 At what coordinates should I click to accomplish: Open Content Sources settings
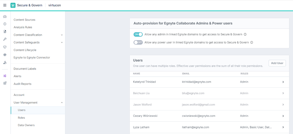[x=24, y=20]
